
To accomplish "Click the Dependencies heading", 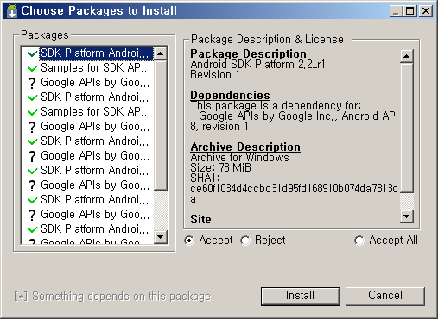I will pyautogui.click(x=230, y=95).
